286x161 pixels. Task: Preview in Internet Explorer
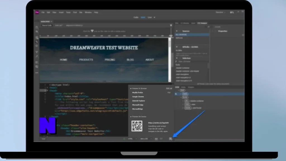[139, 101]
